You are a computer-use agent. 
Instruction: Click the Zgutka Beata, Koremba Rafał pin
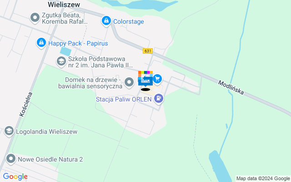(x=35, y=18)
